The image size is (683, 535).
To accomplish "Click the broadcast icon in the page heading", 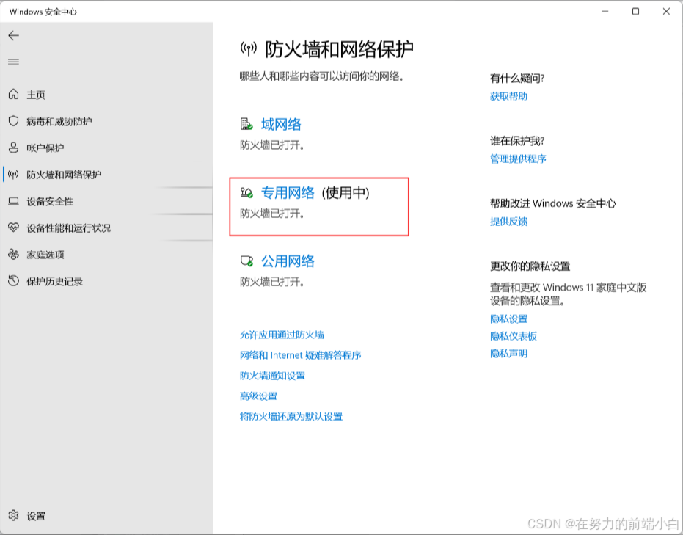I will point(249,48).
